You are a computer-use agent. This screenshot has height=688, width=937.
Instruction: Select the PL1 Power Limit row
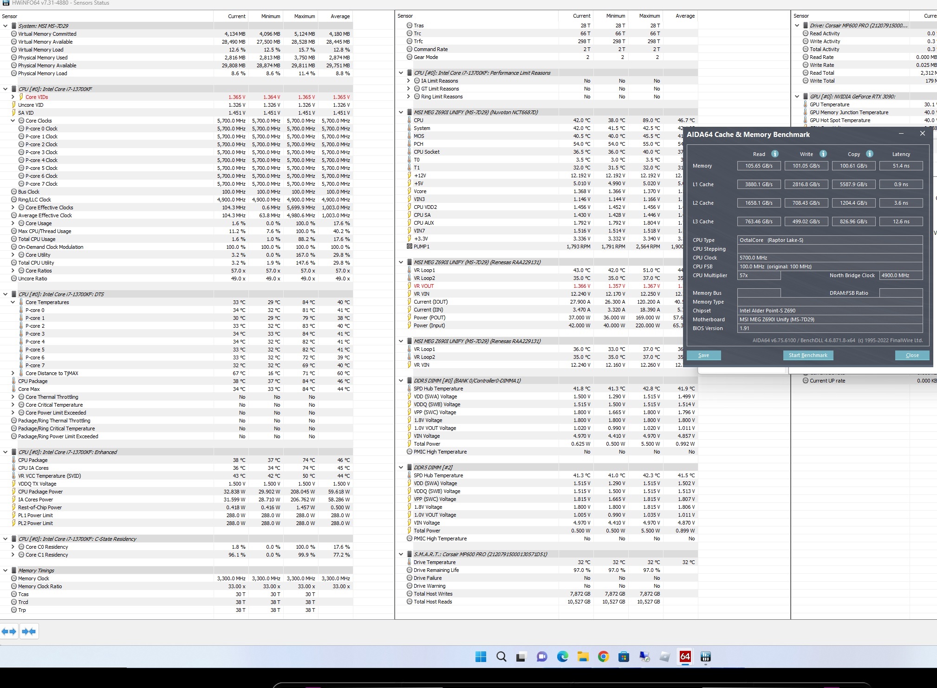(176, 515)
